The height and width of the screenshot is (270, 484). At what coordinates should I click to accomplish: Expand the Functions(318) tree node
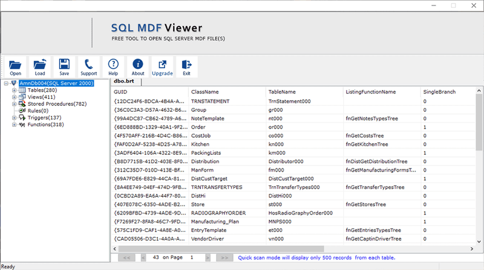[x=14, y=124]
